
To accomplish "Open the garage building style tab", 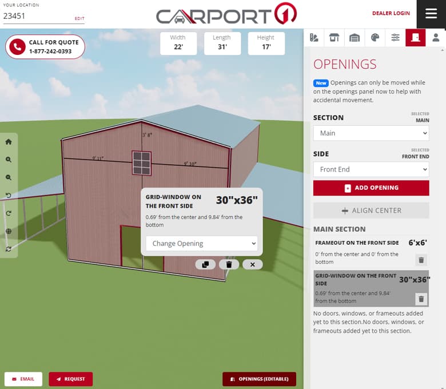I will click(355, 38).
